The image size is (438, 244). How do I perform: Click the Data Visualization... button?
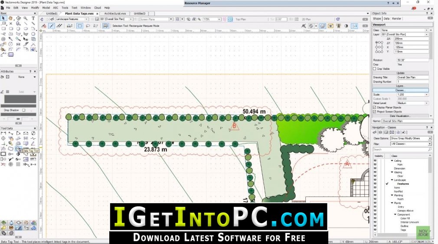click(401, 116)
